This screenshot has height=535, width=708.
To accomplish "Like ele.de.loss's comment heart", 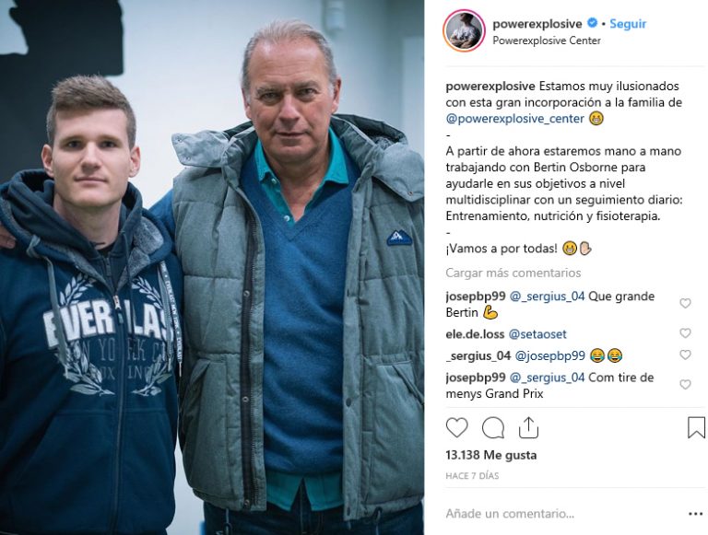I will click(685, 333).
